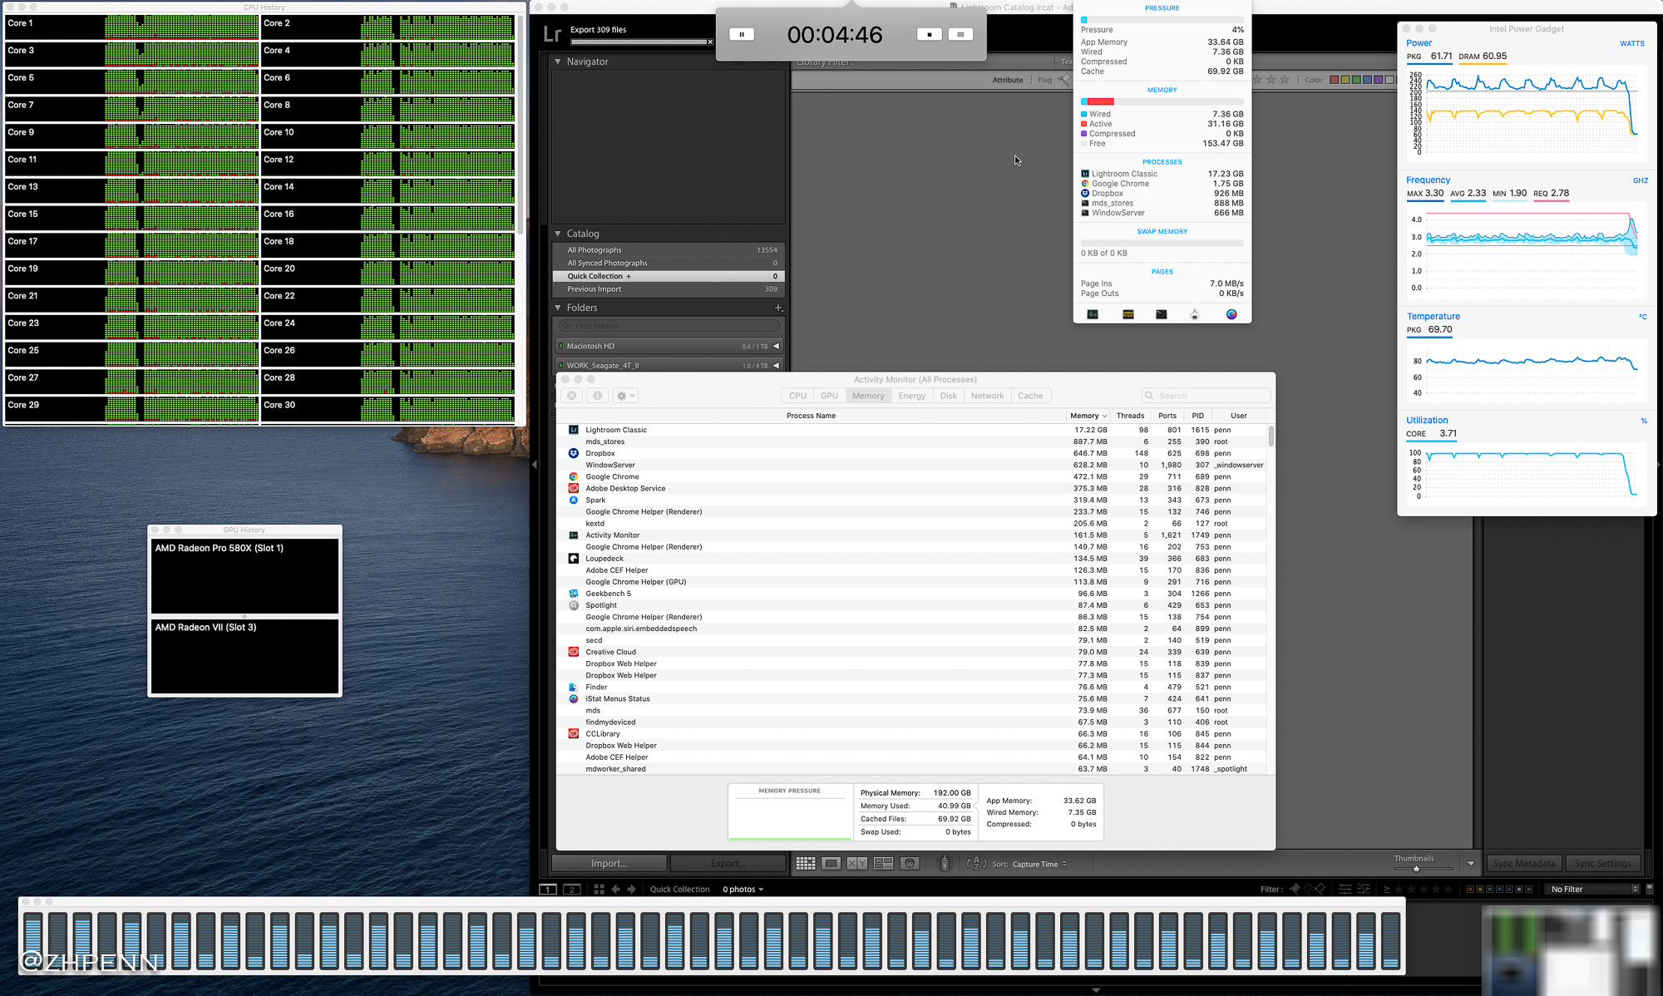The height and width of the screenshot is (996, 1663).
Task: Select second window display 2 button
Action: click(x=572, y=889)
